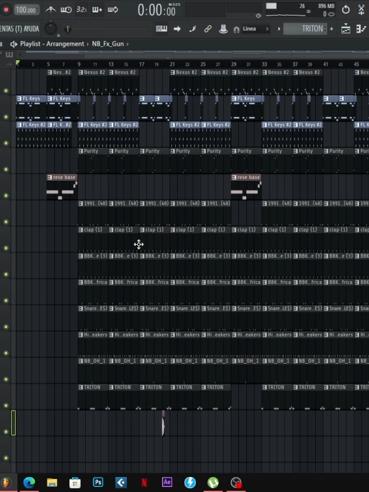Open Photoshop from the taskbar

click(98, 482)
